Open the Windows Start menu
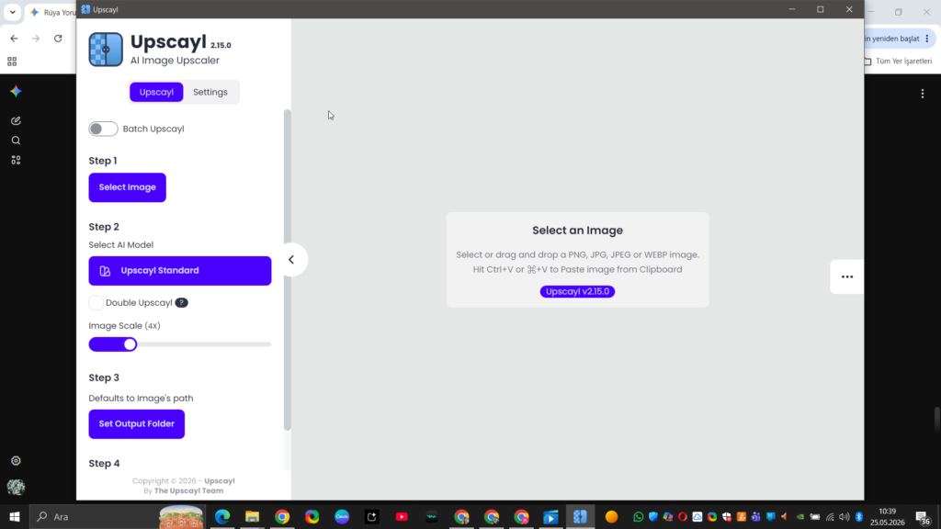The image size is (941, 529). (15, 516)
